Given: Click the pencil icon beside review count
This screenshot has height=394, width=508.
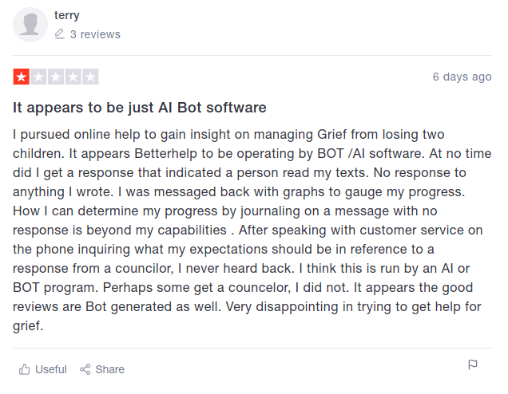Looking at the screenshot, I should [60, 34].
